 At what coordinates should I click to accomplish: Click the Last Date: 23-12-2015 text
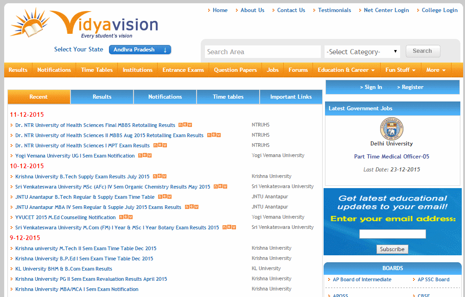(391, 170)
